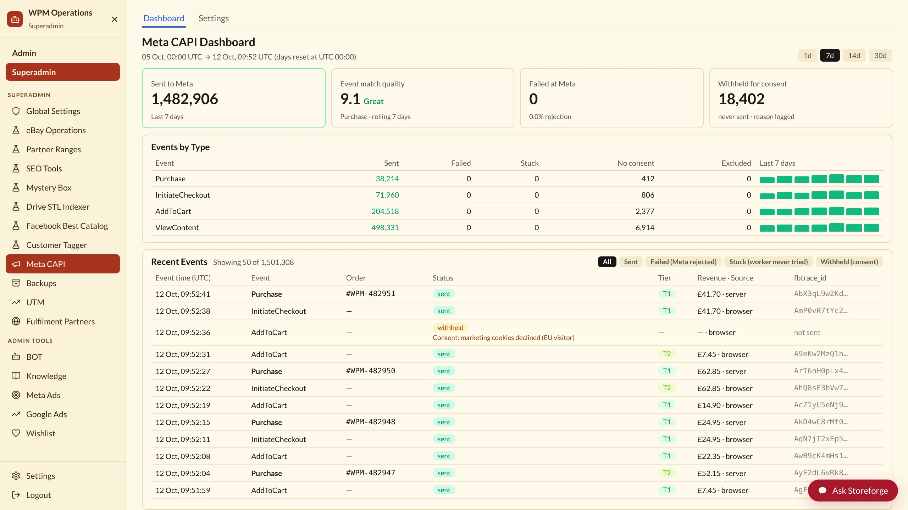This screenshot has width=908, height=510.
Task: Click the Meta CAPI megaphone icon
Action: tap(16, 264)
